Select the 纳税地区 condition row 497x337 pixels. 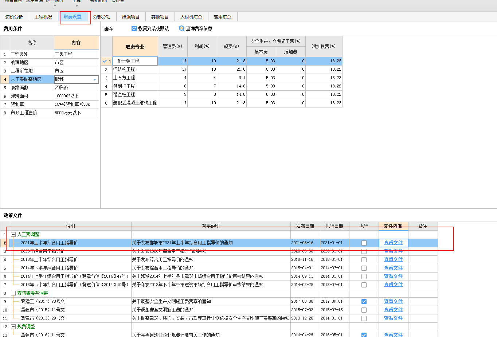50,63
